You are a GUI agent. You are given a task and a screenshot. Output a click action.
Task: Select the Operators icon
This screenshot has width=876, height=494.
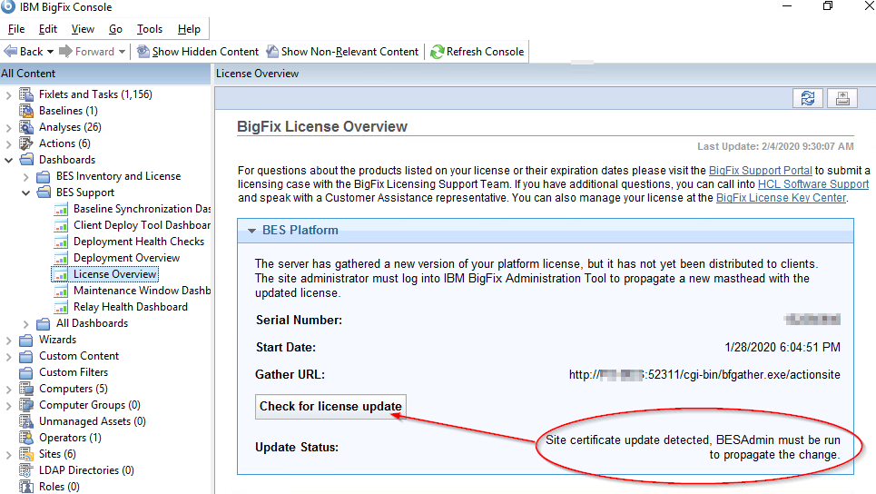point(26,438)
